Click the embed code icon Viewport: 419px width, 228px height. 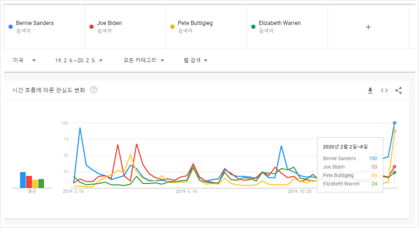(384, 90)
